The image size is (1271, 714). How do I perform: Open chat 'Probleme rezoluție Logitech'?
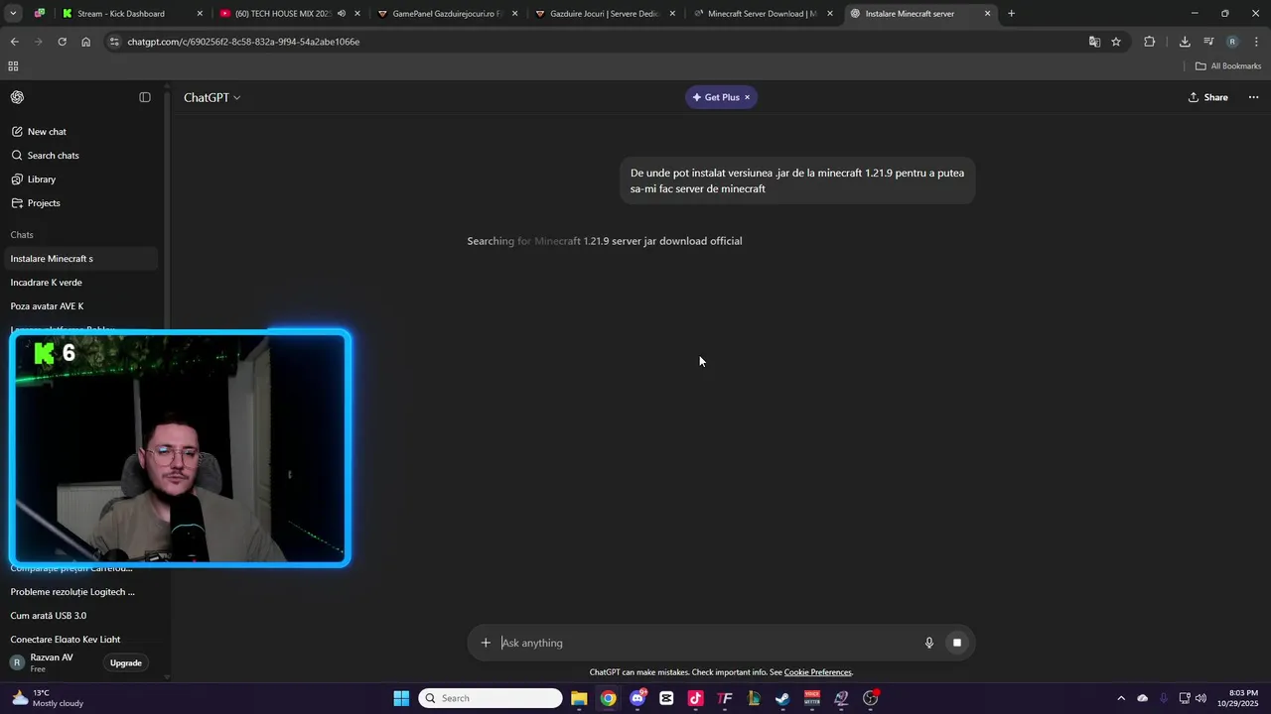(79, 592)
